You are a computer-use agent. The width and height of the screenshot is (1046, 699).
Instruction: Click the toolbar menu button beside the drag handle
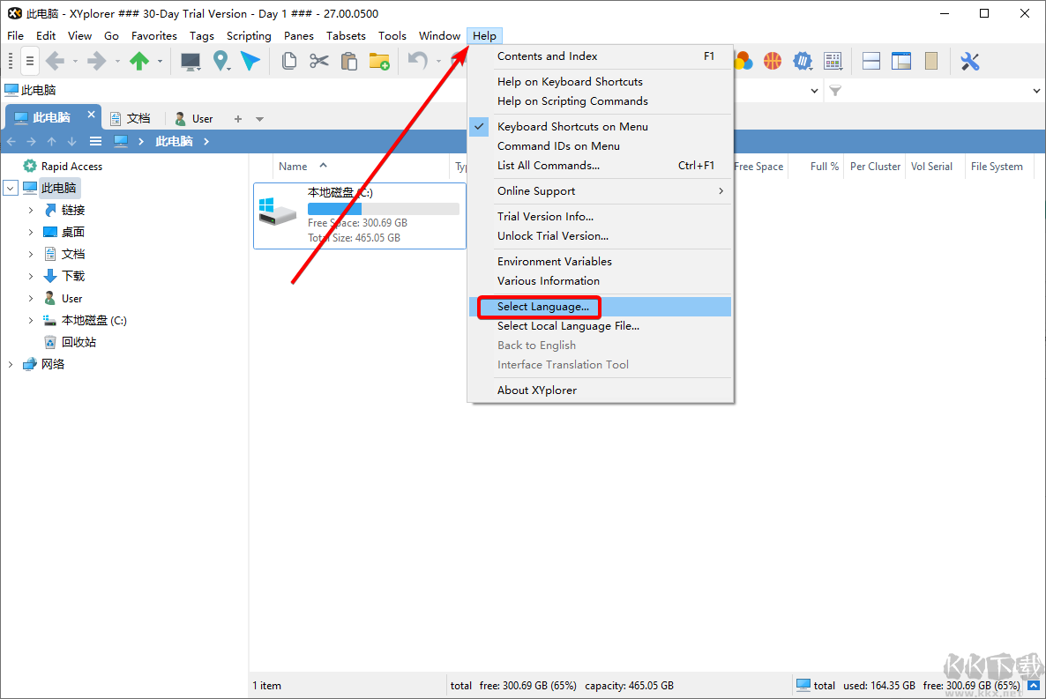coord(29,62)
